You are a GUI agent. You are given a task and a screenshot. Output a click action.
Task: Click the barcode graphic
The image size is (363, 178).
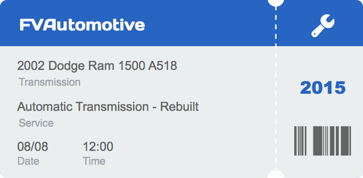[x=322, y=141]
